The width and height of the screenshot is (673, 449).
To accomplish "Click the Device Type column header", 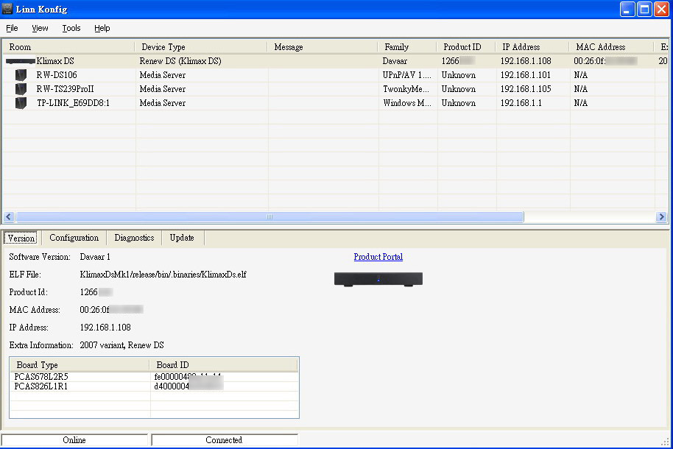I will click(200, 47).
